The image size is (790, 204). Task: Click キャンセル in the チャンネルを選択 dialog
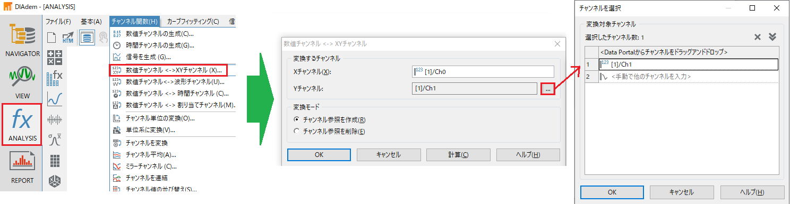(x=682, y=192)
